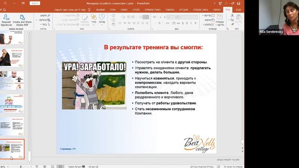Click the Redo arrow in quick access
299x168 pixels.
click(233, 3)
